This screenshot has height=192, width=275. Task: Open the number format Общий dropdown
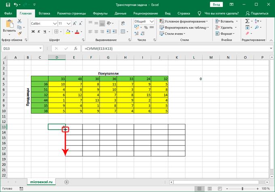[152, 21]
